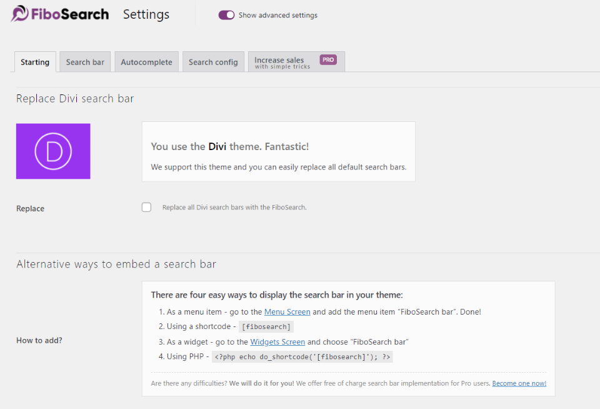
Task: Open the Menu Screen link
Action: (x=287, y=311)
